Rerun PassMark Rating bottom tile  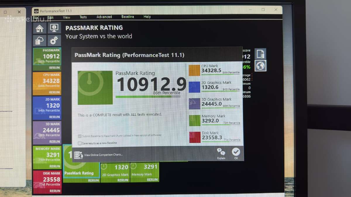tap(94, 180)
